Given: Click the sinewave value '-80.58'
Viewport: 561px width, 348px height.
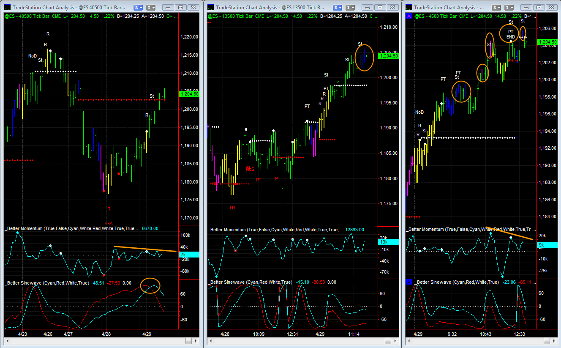Looking at the screenshot, I should click(318, 282).
